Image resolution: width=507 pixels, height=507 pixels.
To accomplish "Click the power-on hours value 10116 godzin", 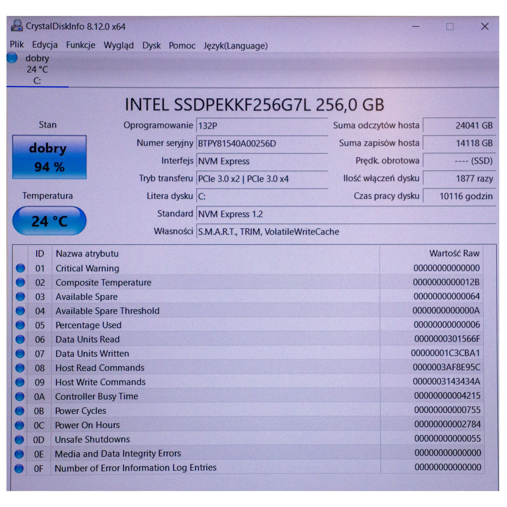I will [x=459, y=196].
